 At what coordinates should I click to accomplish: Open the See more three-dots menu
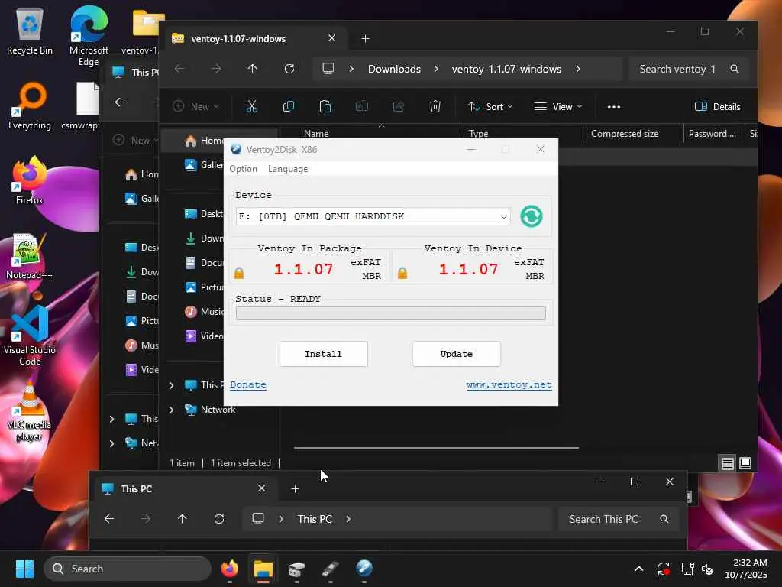614,106
